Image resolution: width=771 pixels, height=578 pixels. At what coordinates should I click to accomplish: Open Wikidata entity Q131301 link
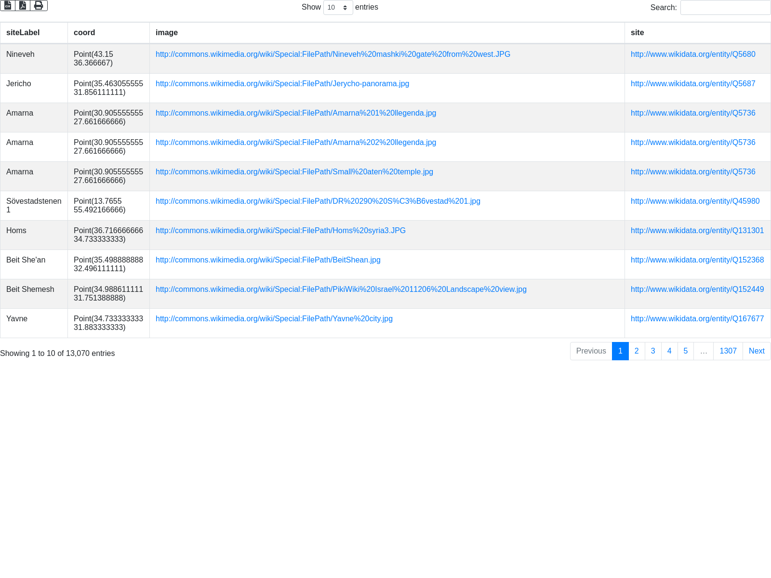pyautogui.click(x=697, y=231)
